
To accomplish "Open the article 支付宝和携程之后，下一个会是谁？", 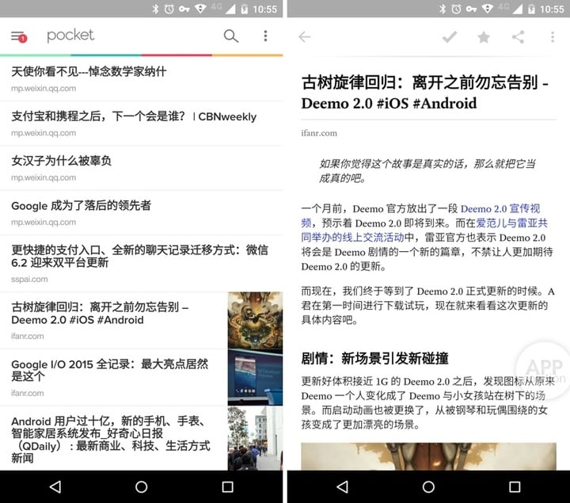I will point(142,124).
